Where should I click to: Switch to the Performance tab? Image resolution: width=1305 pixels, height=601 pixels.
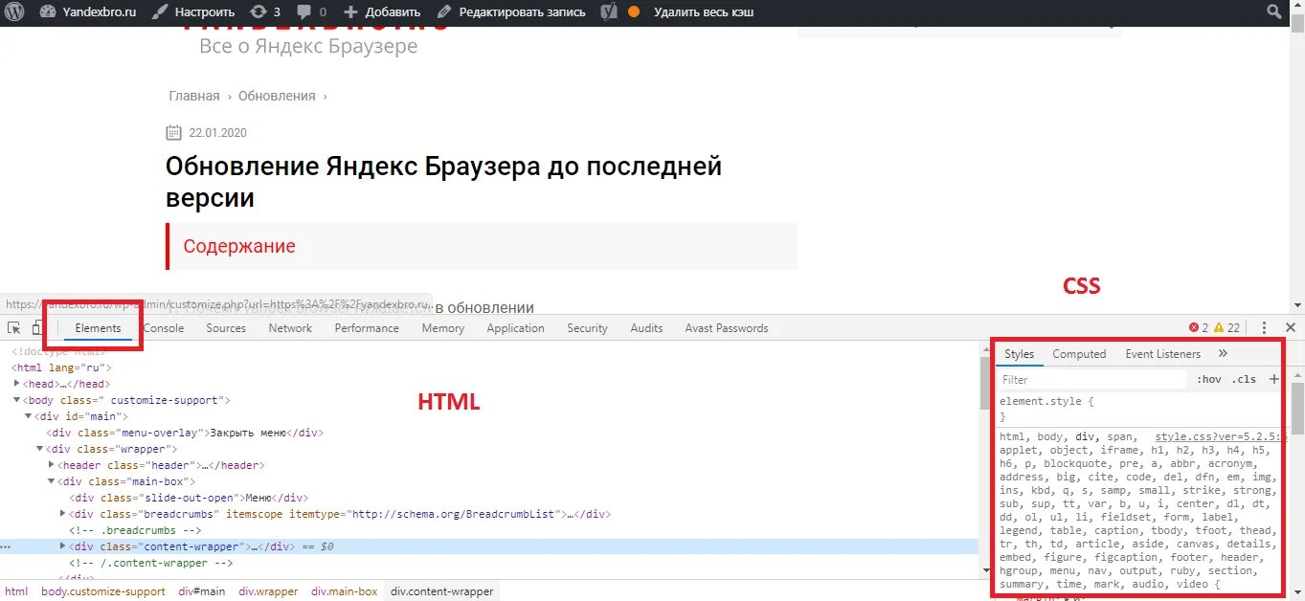tap(367, 328)
